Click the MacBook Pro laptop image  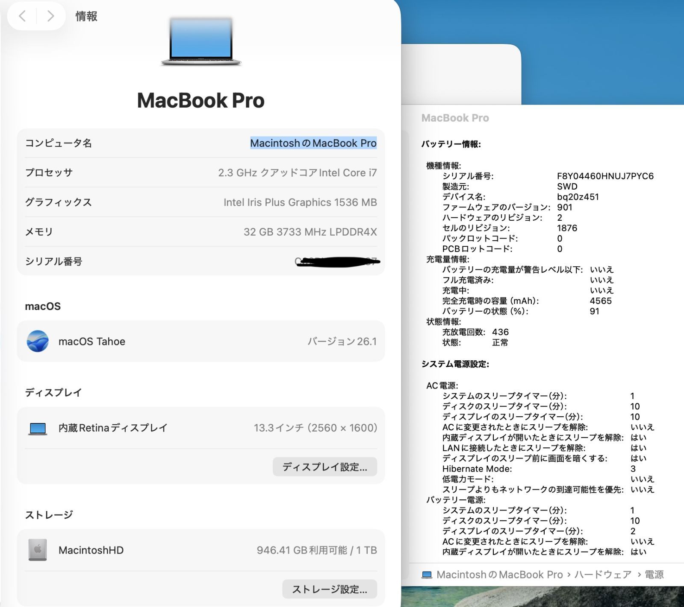[x=201, y=41]
